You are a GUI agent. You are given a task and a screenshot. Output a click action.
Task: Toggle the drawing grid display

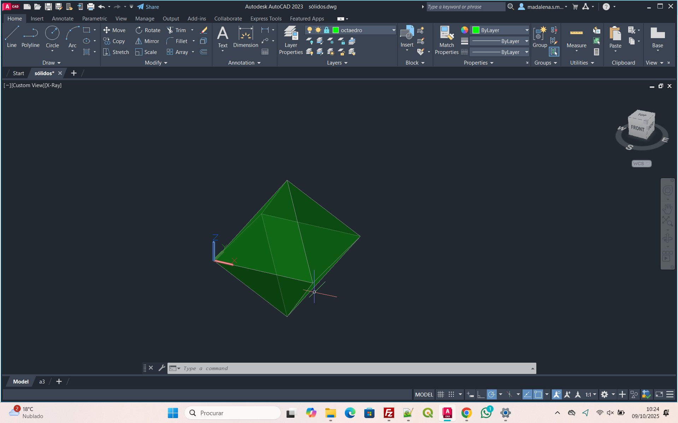pos(441,394)
